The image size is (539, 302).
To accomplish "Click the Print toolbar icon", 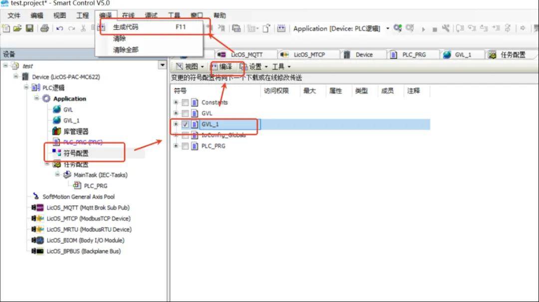I will tap(44, 28).
